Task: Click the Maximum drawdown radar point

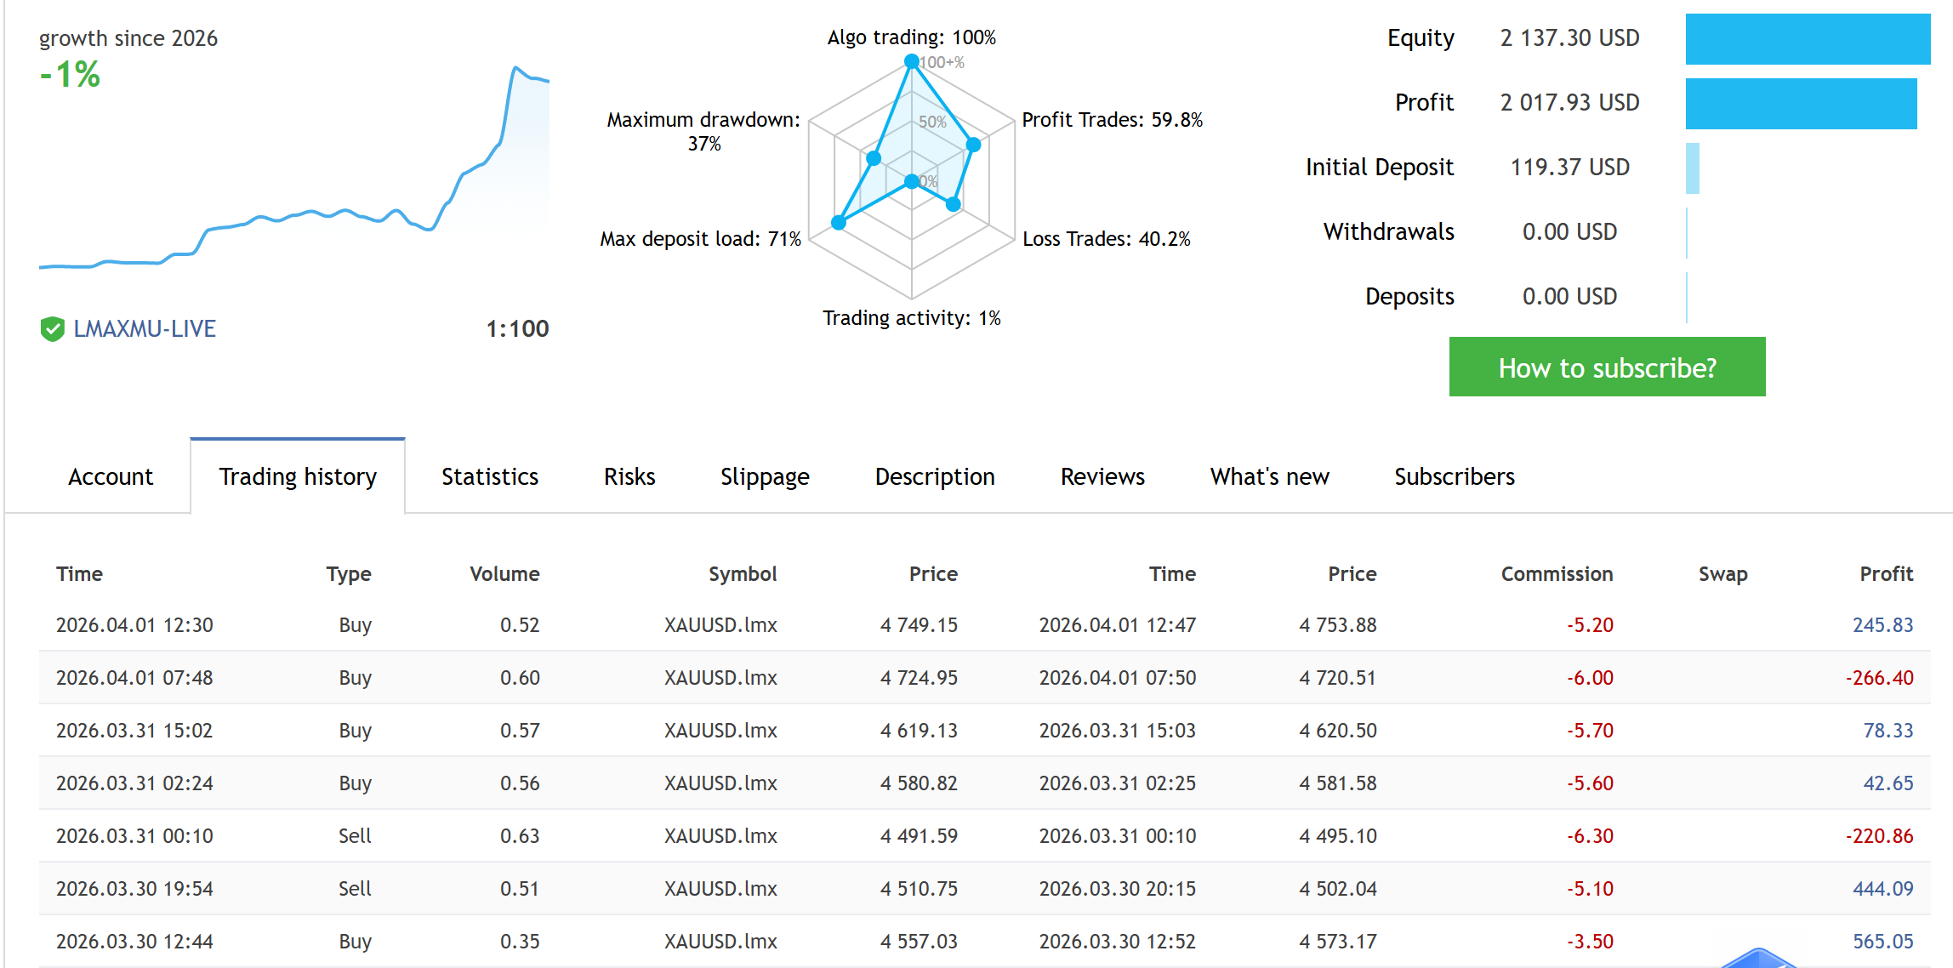Action: pos(874,158)
